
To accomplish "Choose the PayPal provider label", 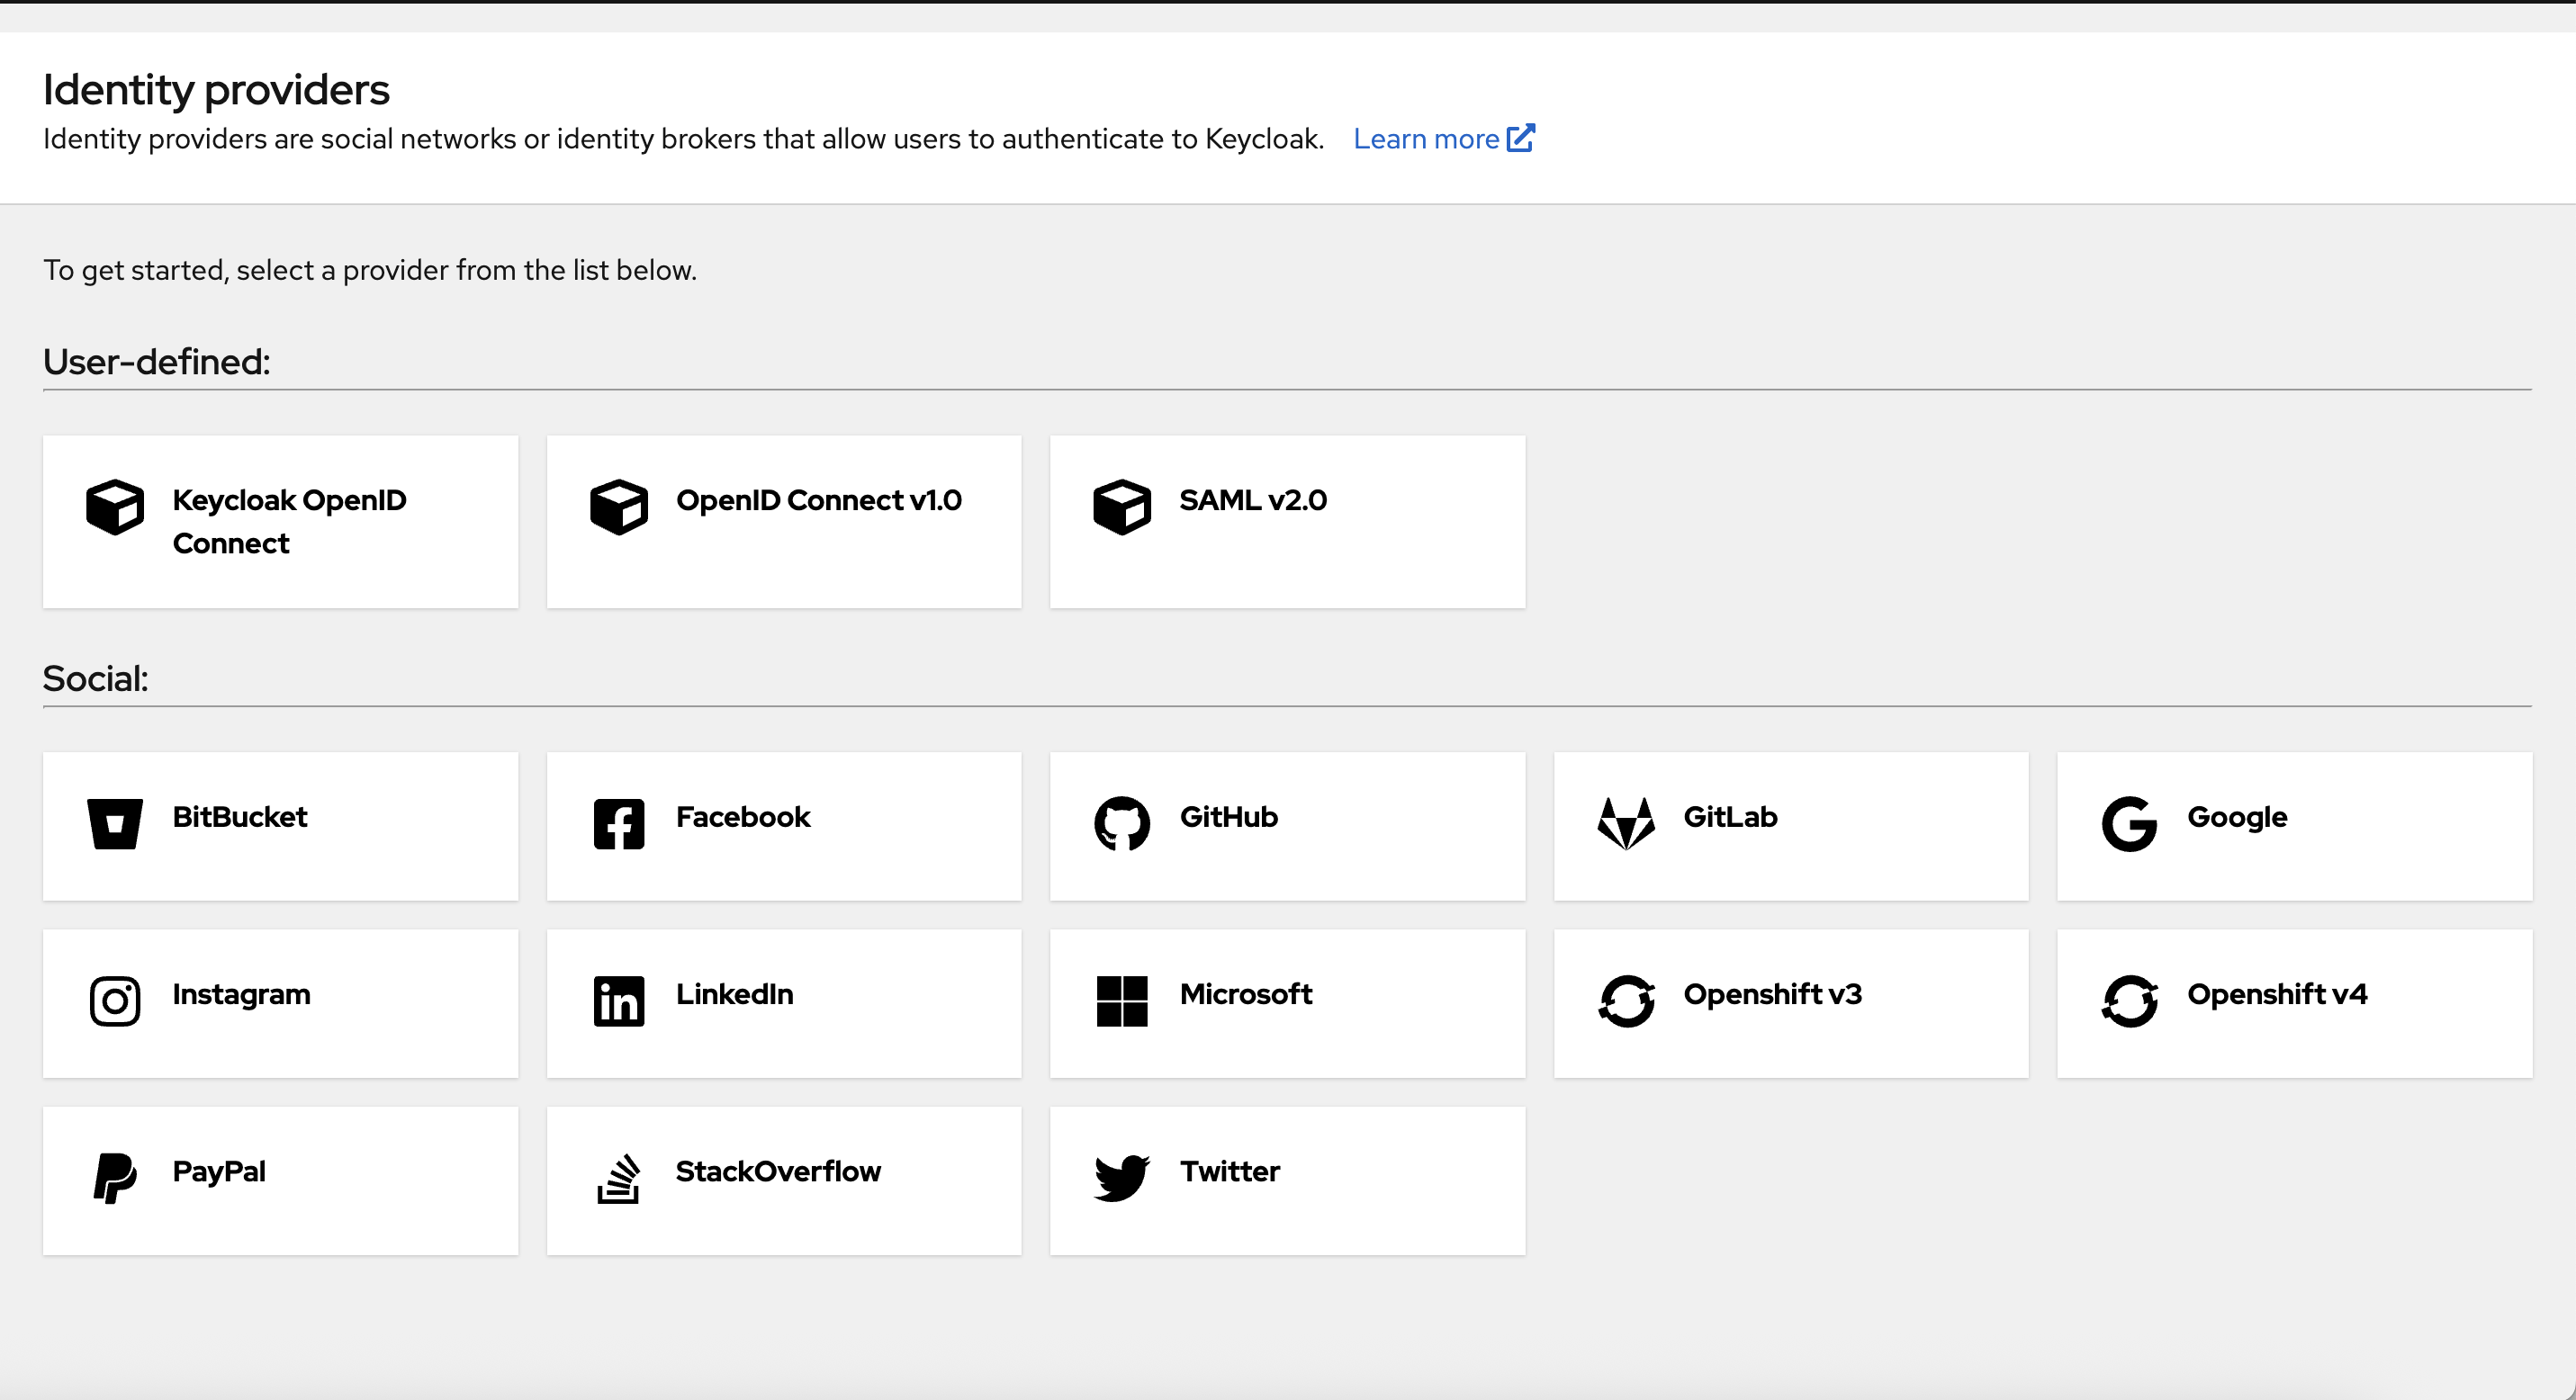I will [219, 1172].
